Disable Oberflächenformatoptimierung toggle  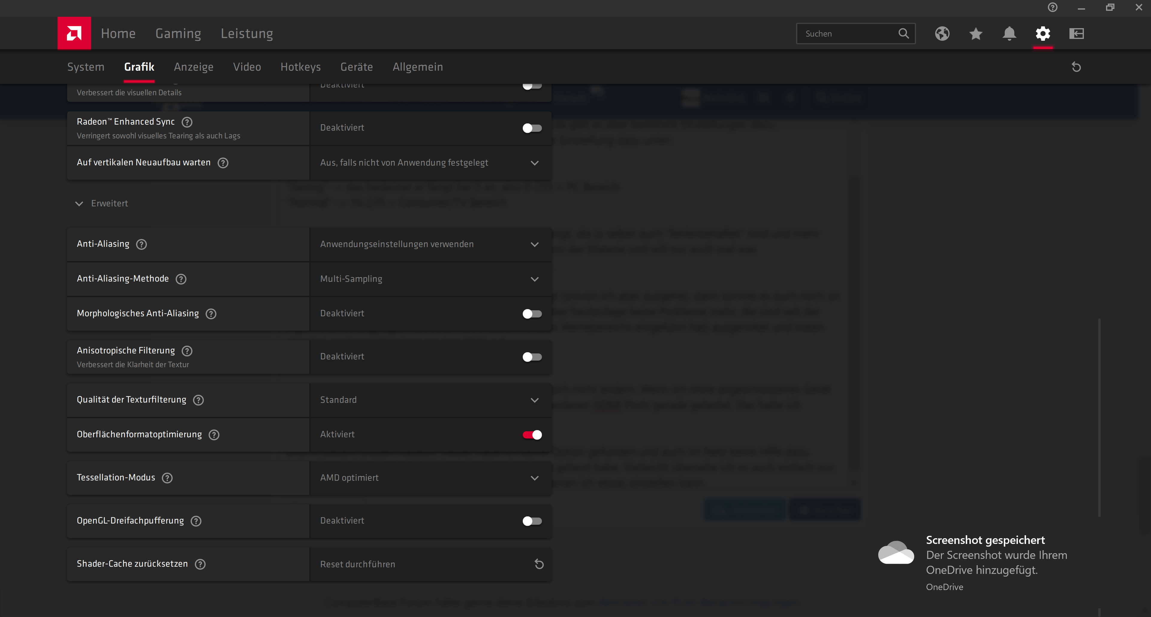[x=532, y=434]
